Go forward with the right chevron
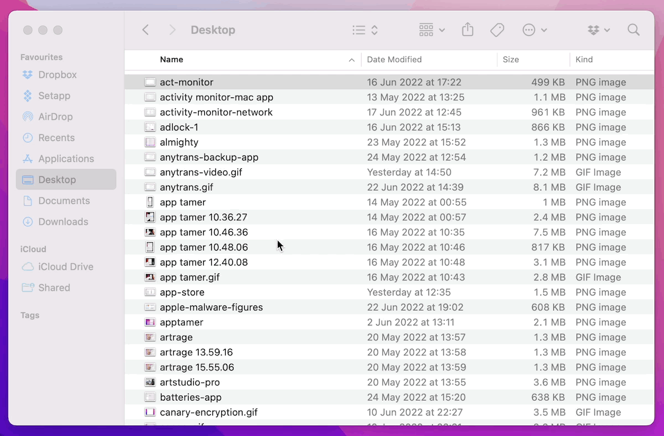Screen dimensions: 664x436 172,30
